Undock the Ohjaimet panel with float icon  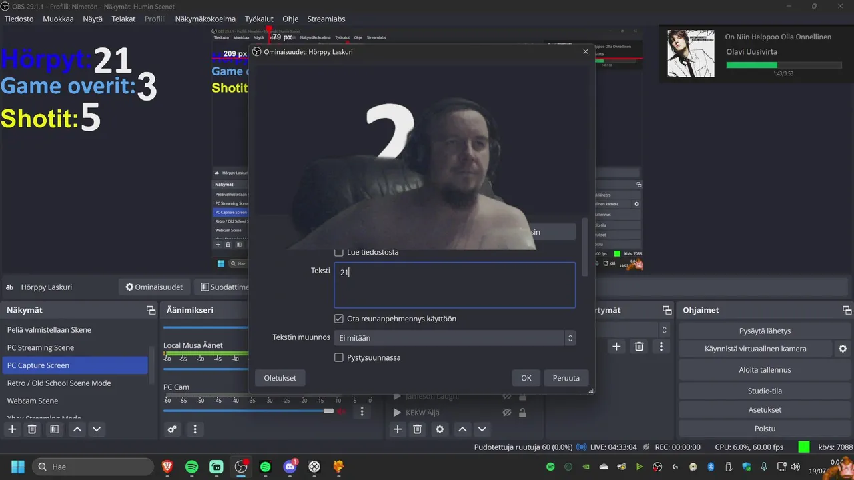[847, 310]
